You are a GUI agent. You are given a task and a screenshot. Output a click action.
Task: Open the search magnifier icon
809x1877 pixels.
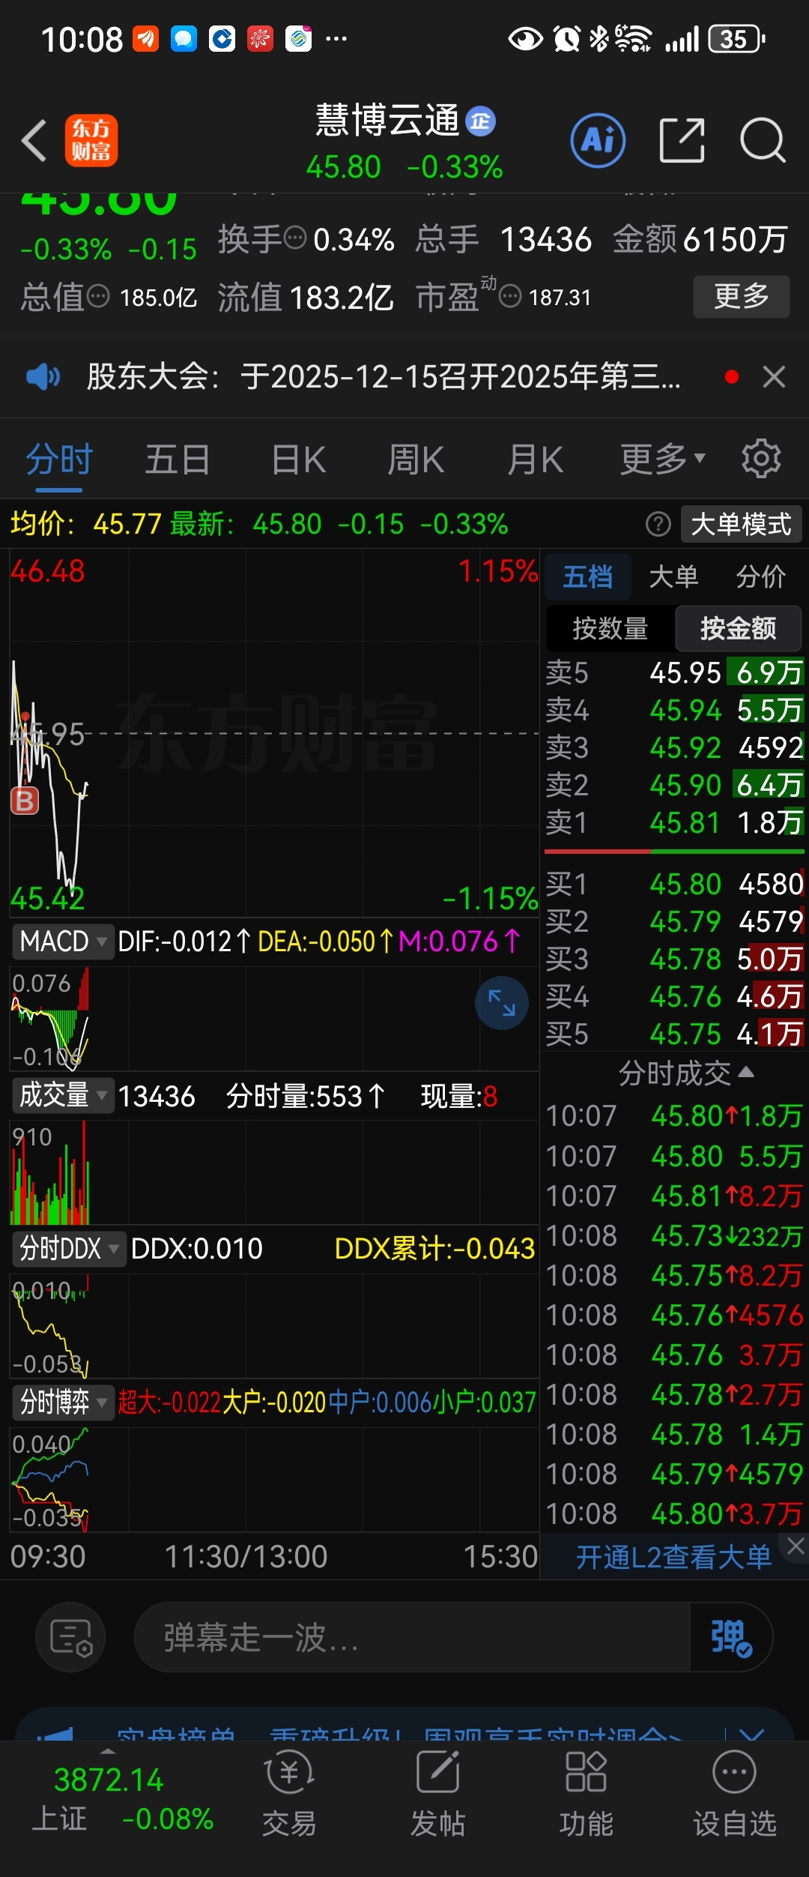pos(763,140)
